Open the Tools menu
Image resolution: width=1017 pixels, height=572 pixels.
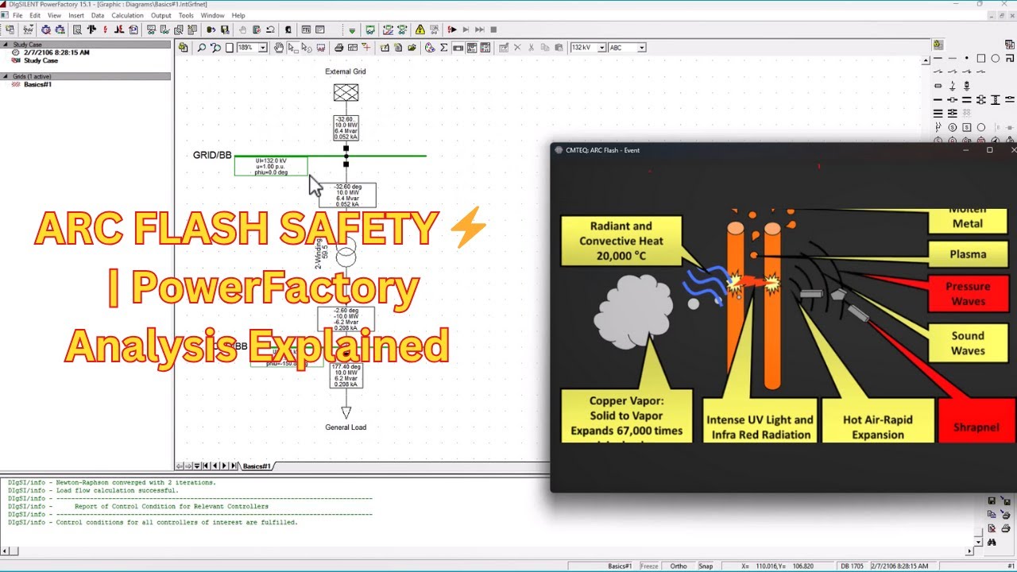[x=186, y=15]
